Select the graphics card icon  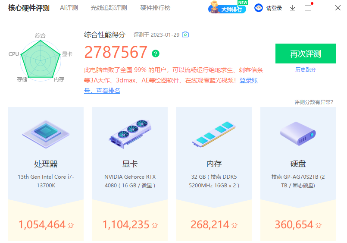pyautogui.click(x=130, y=133)
